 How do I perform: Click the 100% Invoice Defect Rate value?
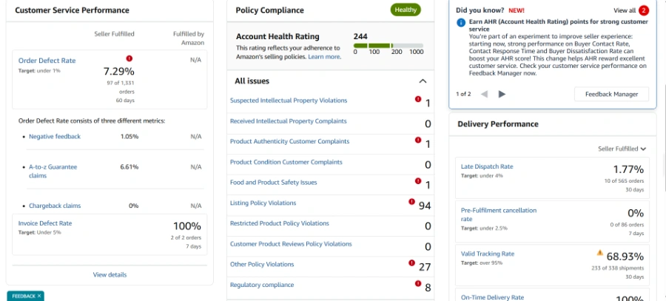click(x=187, y=226)
